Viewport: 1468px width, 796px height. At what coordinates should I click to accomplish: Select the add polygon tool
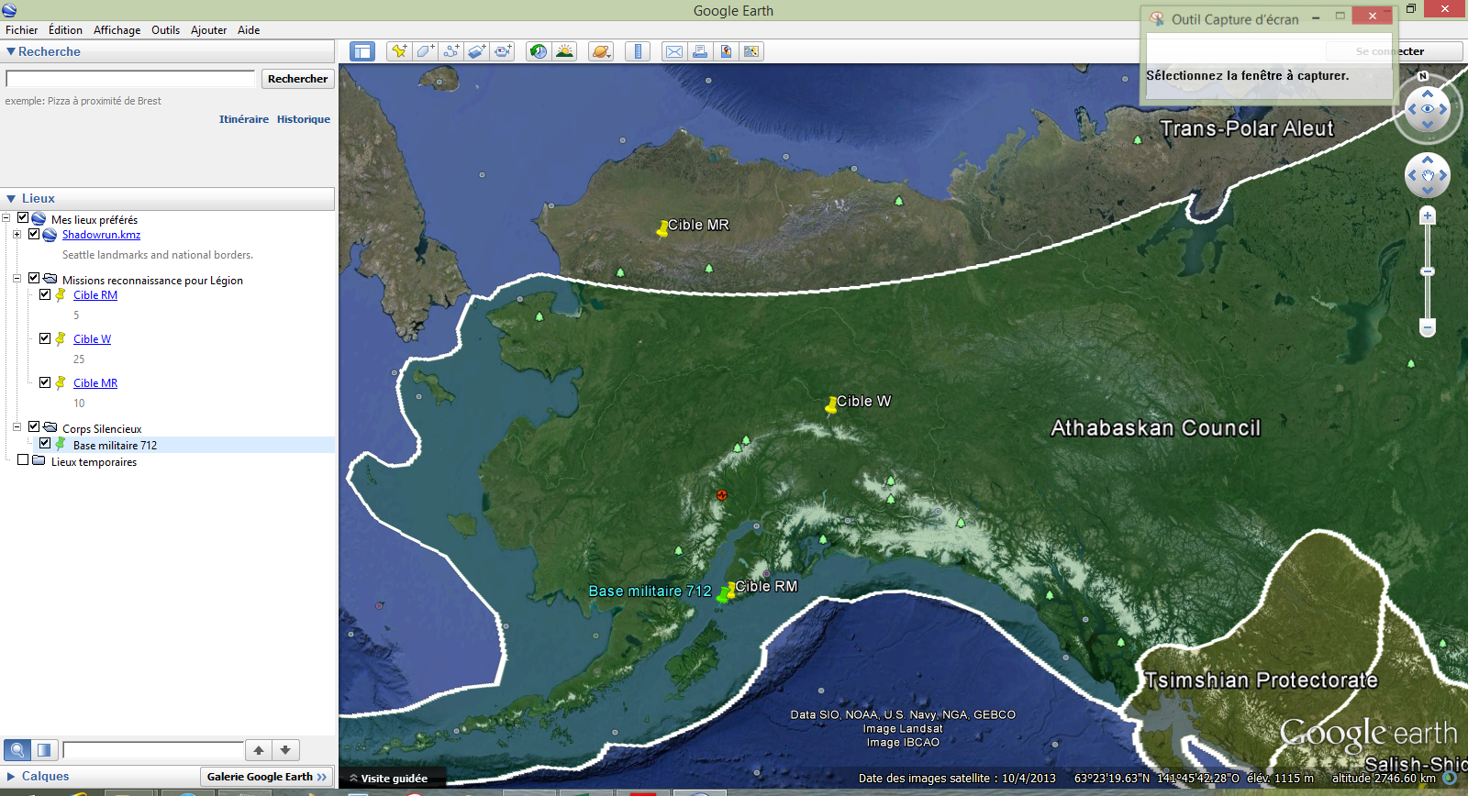pyautogui.click(x=425, y=51)
